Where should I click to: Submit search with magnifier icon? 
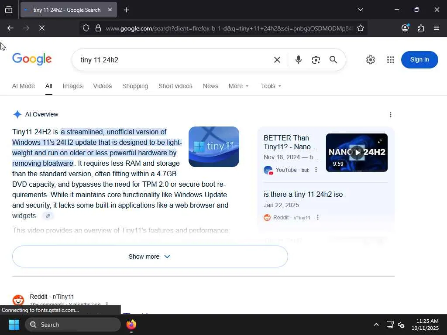tap(333, 59)
